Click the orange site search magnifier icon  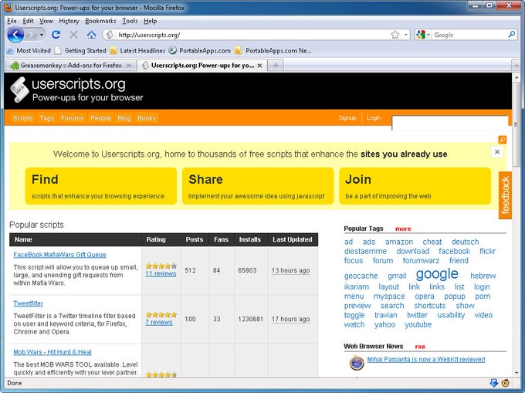502,139
